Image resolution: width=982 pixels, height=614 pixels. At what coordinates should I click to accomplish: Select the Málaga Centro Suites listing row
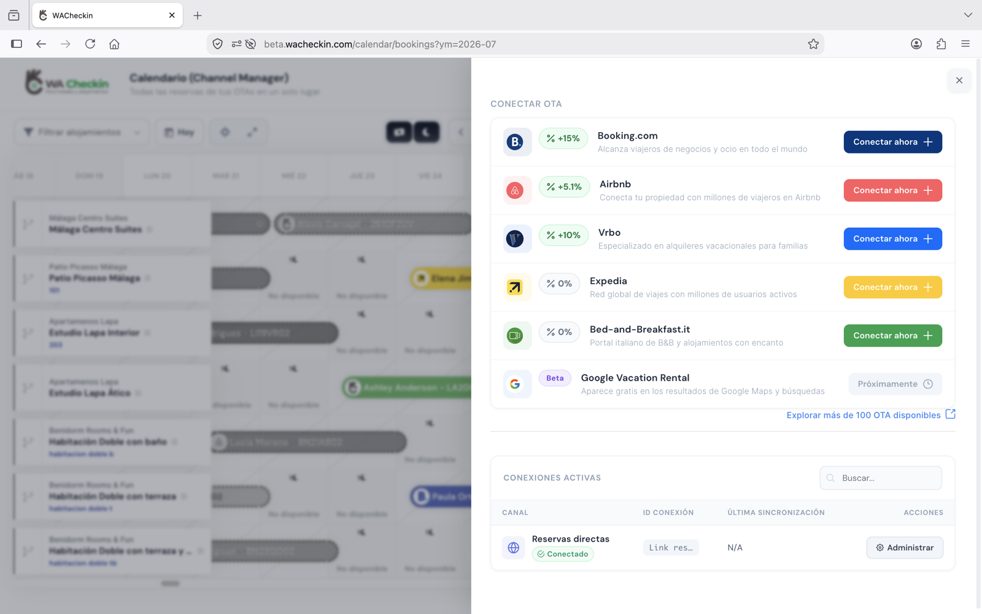(x=112, y=224)
